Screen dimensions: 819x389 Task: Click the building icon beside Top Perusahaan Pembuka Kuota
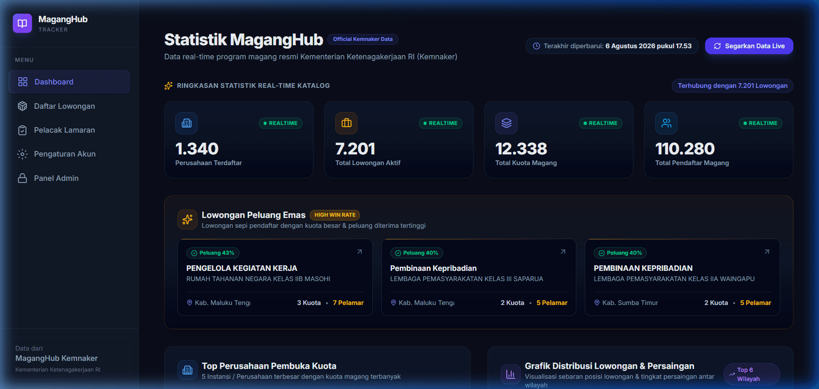(x=187, y=370)
